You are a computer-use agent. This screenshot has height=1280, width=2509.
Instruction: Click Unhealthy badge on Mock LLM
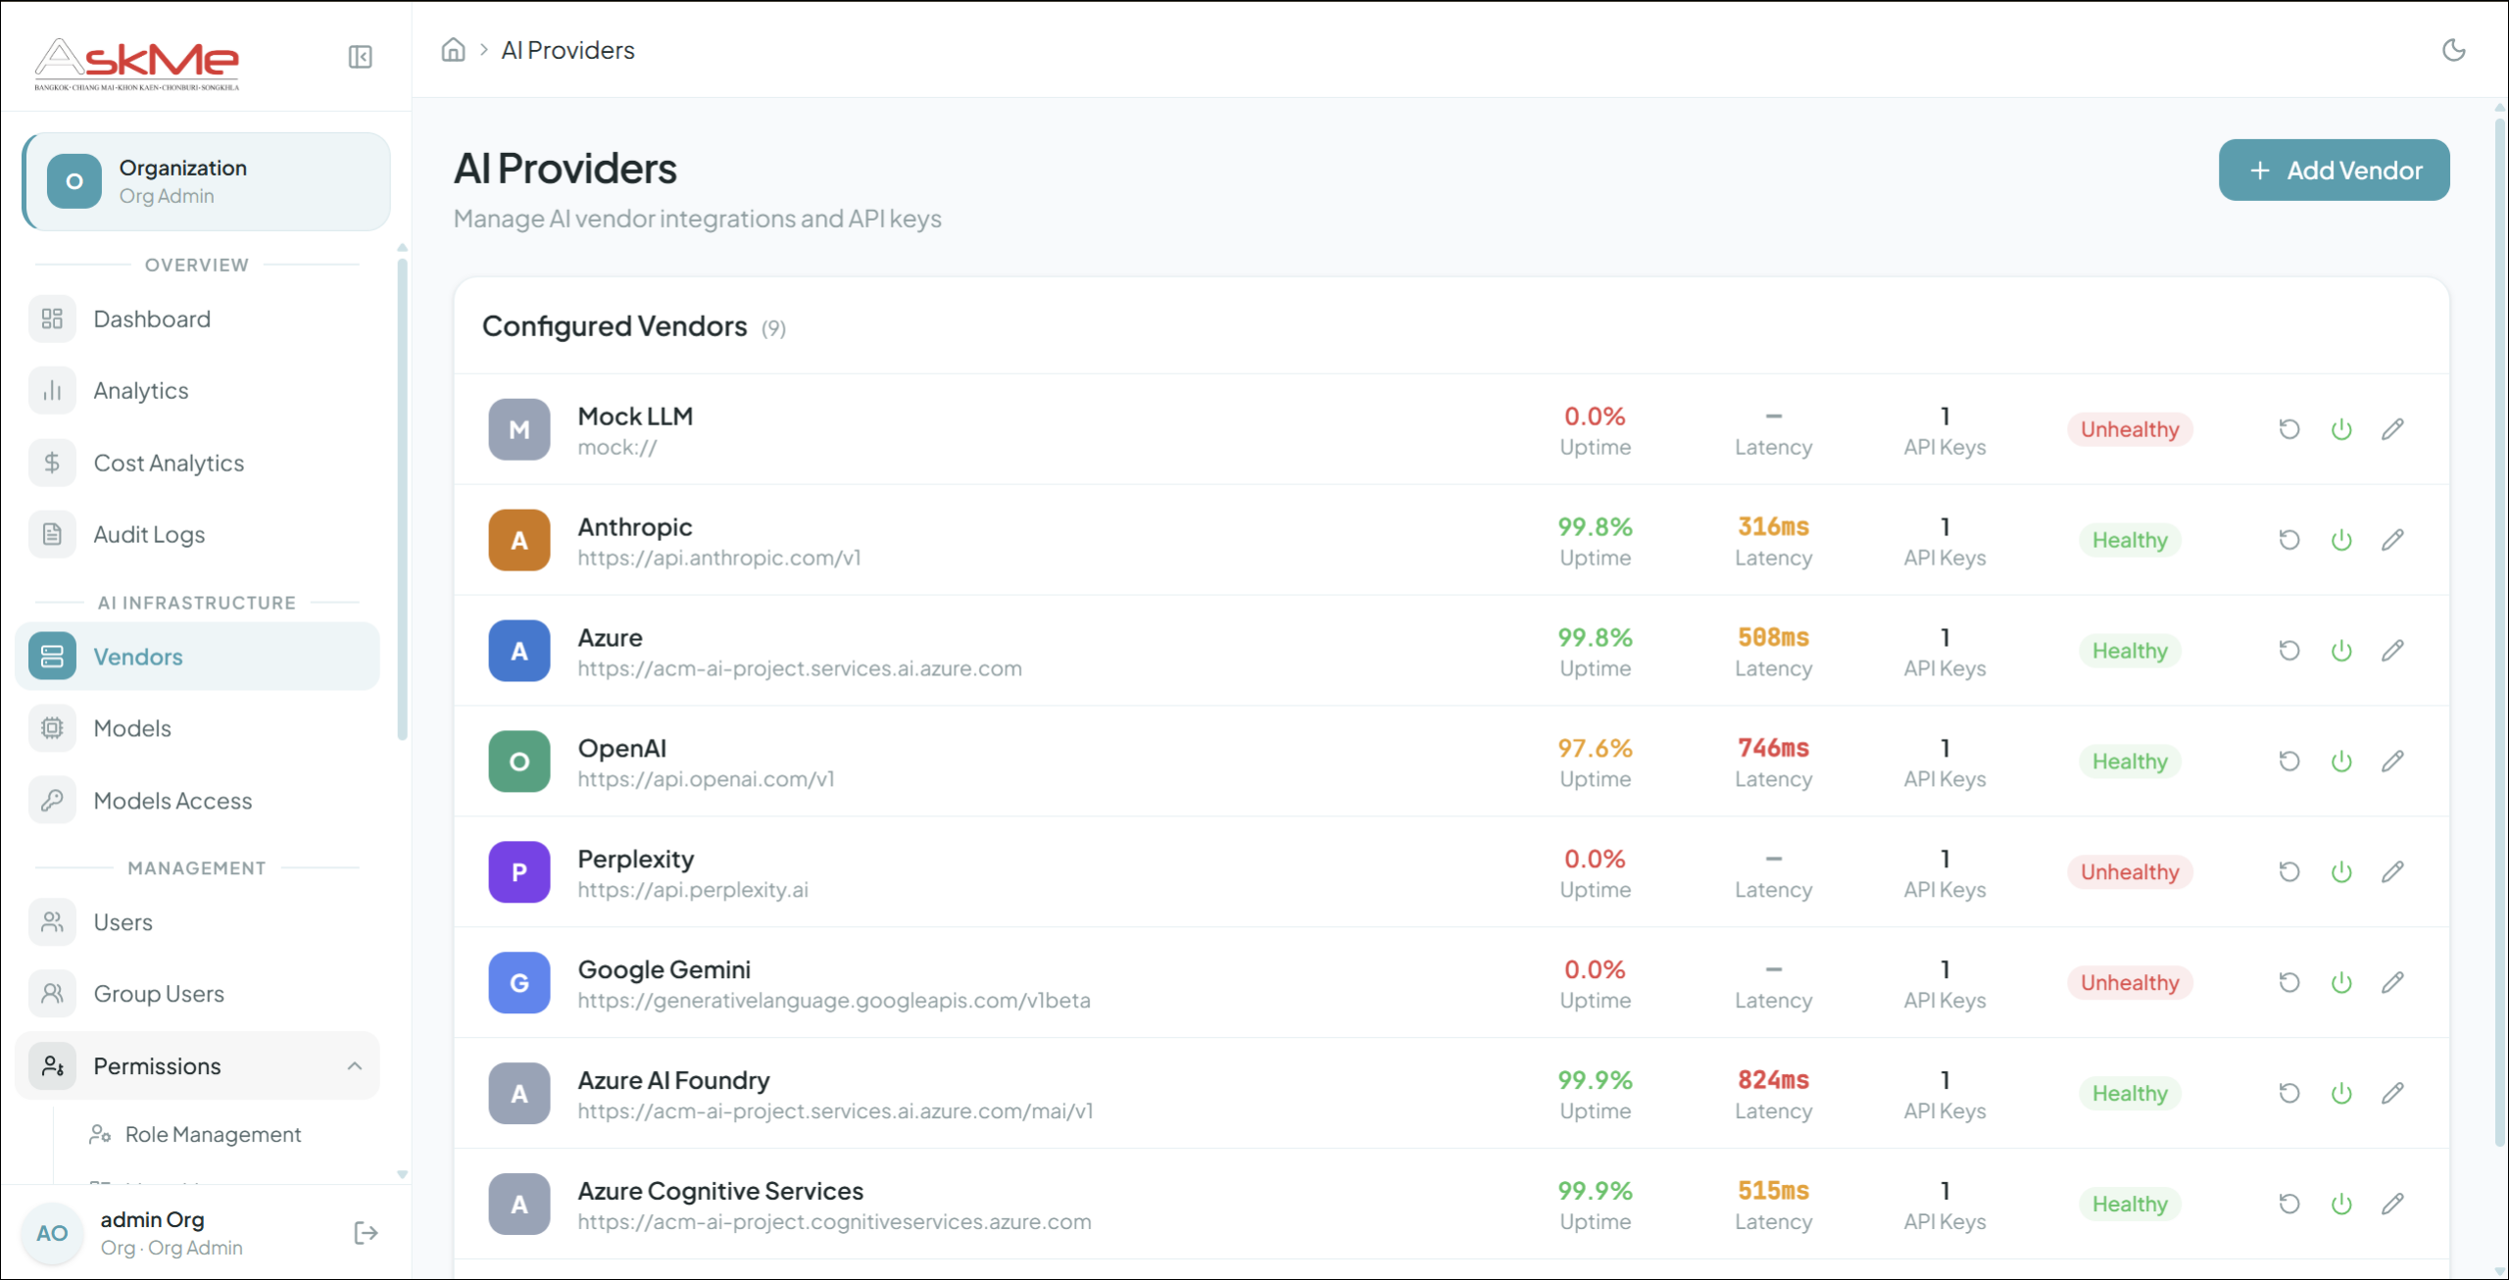pyautogui.click(x=2130, y=429)
